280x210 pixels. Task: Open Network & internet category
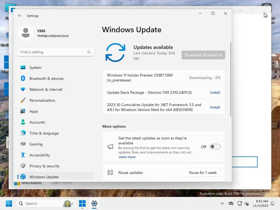pos(56,89)
